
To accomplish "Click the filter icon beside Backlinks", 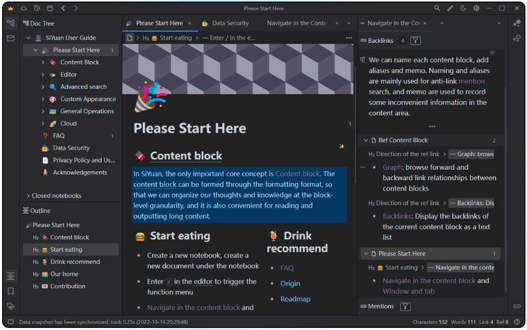I will [416, 41].
